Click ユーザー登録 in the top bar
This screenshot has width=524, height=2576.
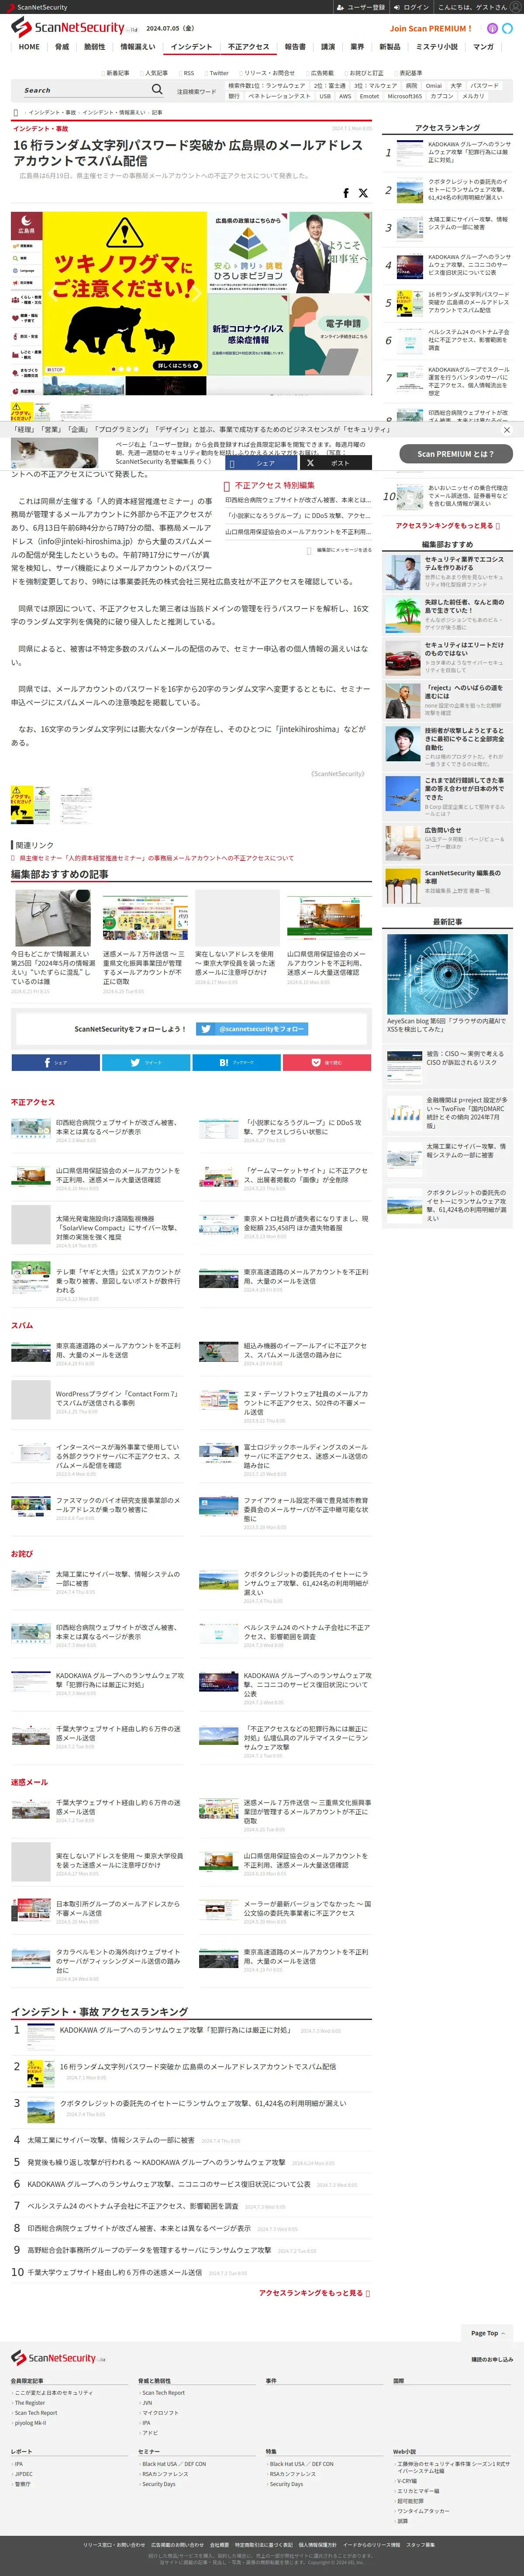pos(361,7)
